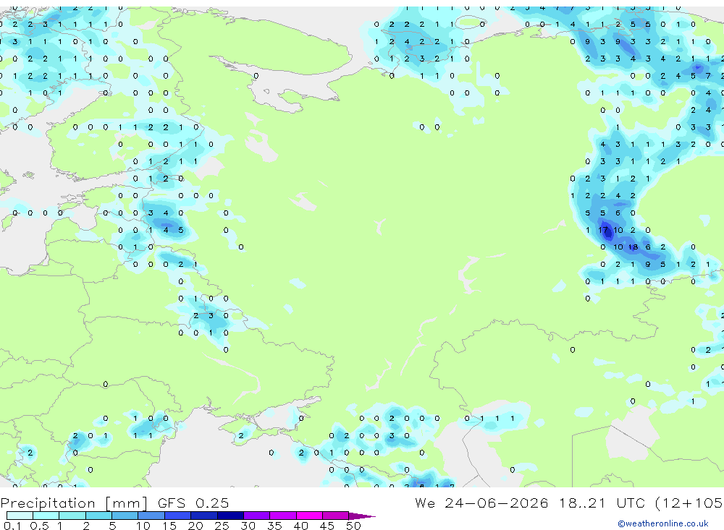Select the 40–45 mm magenta legend box
Image resolution: width=724 pixels, height=530 pixels.
(309, 516)
